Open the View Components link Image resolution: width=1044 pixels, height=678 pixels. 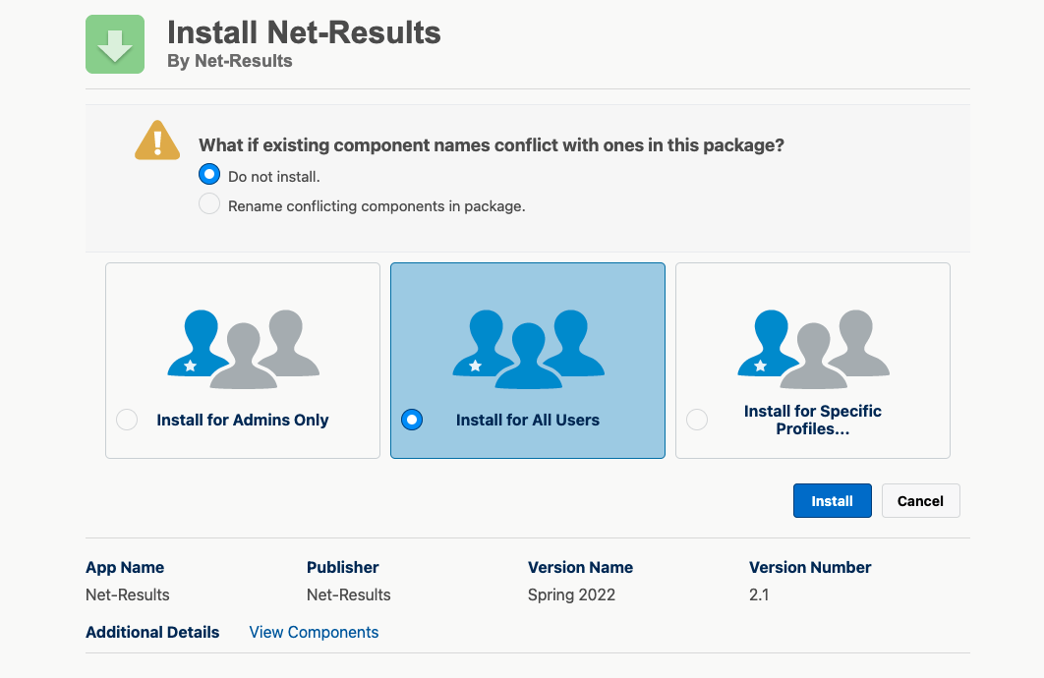tap(314, 632)
